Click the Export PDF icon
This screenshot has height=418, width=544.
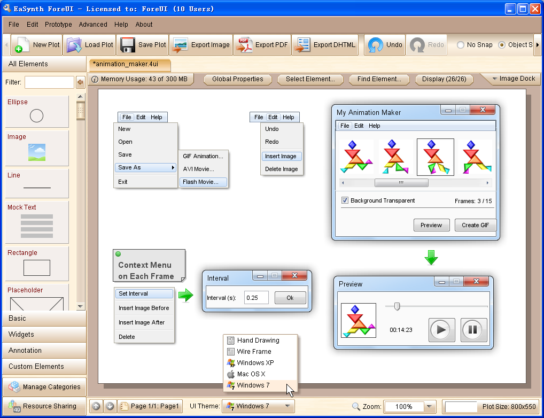pos(245,45)
